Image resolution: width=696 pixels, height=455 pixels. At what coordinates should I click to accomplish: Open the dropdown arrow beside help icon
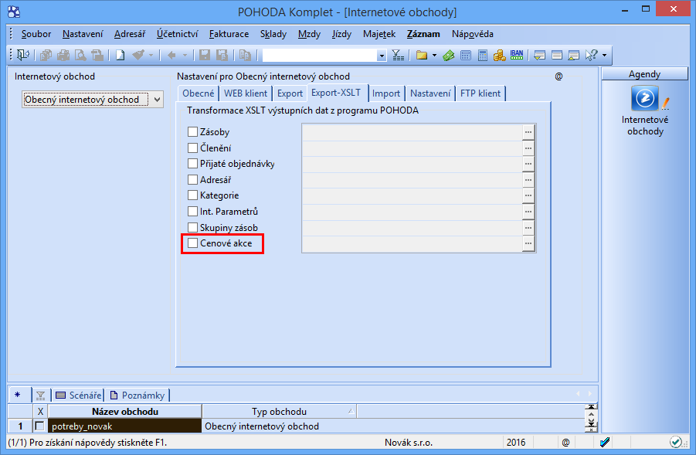click(604, 56)
